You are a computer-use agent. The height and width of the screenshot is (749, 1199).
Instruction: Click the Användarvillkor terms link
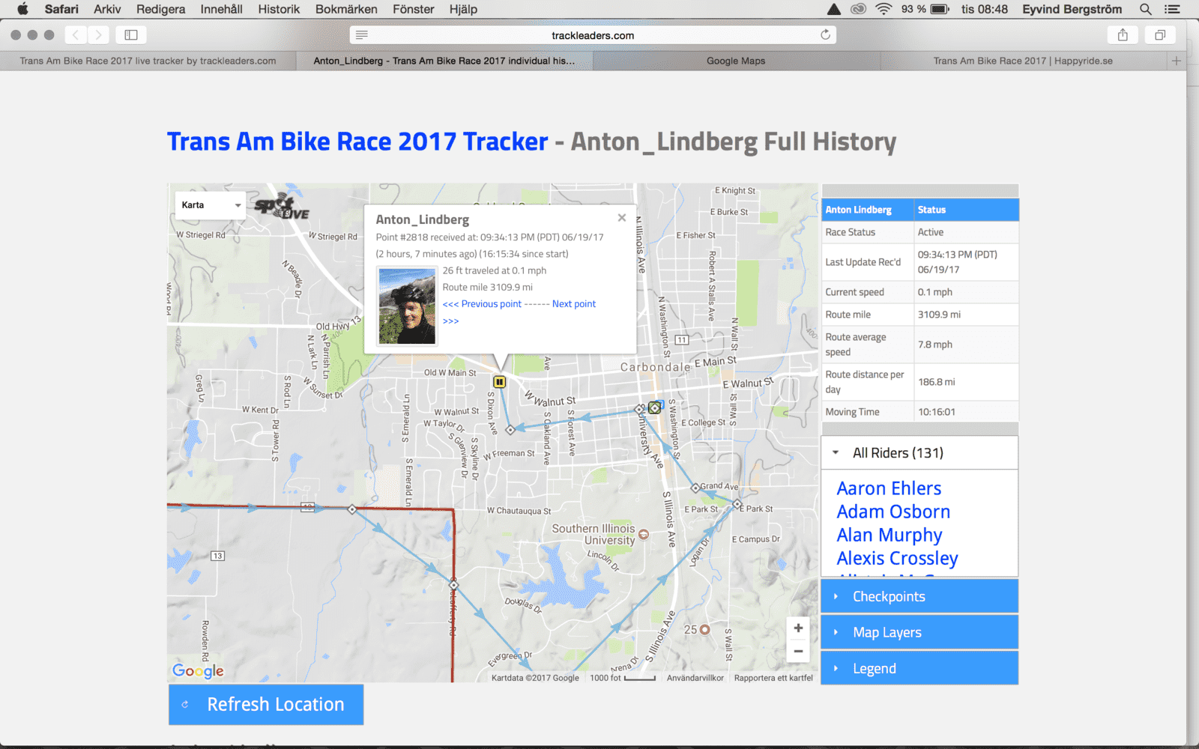[x=695, y=678]
